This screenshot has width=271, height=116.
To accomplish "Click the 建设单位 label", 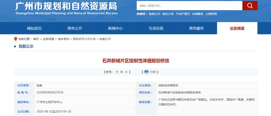I will [x=24, y=102].
